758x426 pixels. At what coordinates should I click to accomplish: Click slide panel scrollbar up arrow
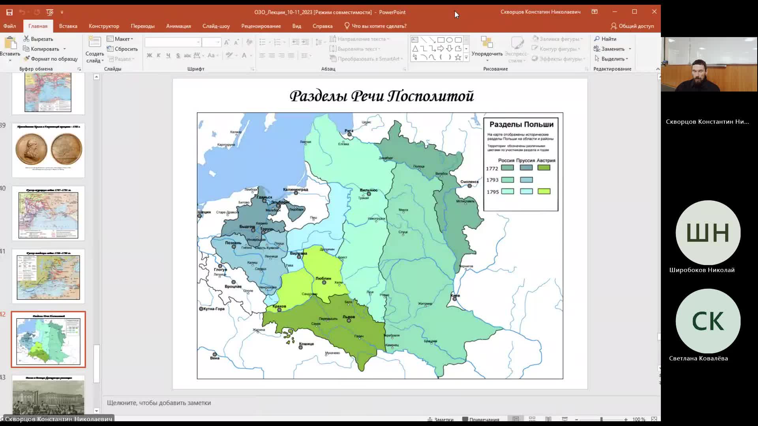96,77
